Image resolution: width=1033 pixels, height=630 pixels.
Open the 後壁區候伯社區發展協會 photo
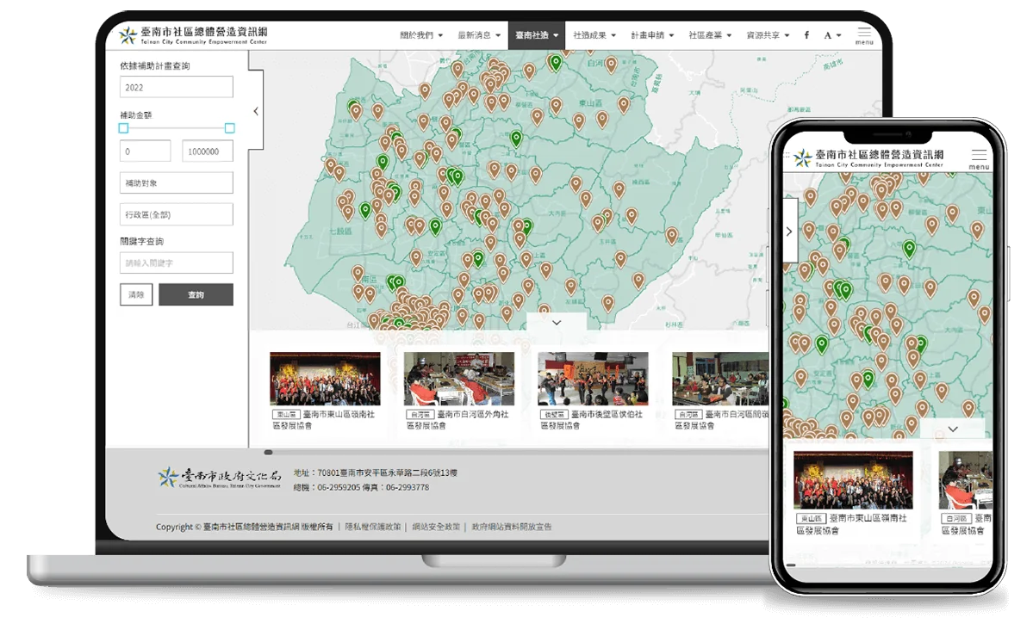[593, 379]
